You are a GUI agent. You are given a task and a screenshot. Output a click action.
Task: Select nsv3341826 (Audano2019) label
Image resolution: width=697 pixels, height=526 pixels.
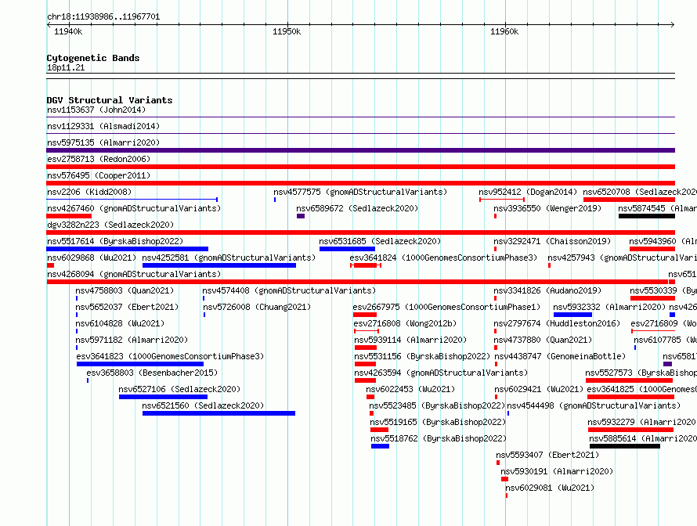point(547,290)
